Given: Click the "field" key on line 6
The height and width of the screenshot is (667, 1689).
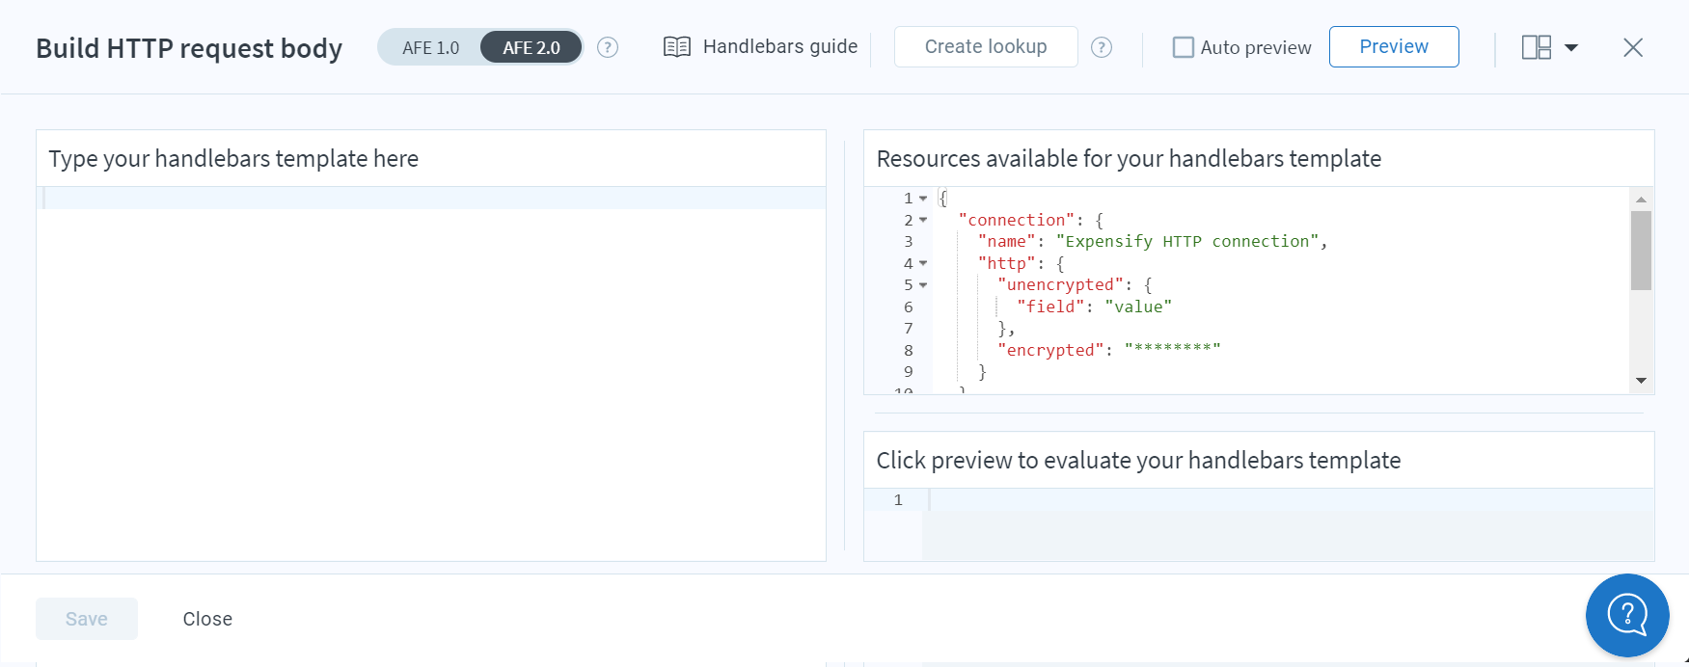Looking at the screenshot, I should click(1051, 307).
